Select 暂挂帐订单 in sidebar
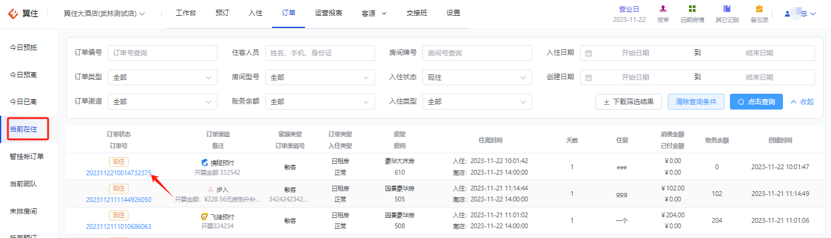 (26, 156)
